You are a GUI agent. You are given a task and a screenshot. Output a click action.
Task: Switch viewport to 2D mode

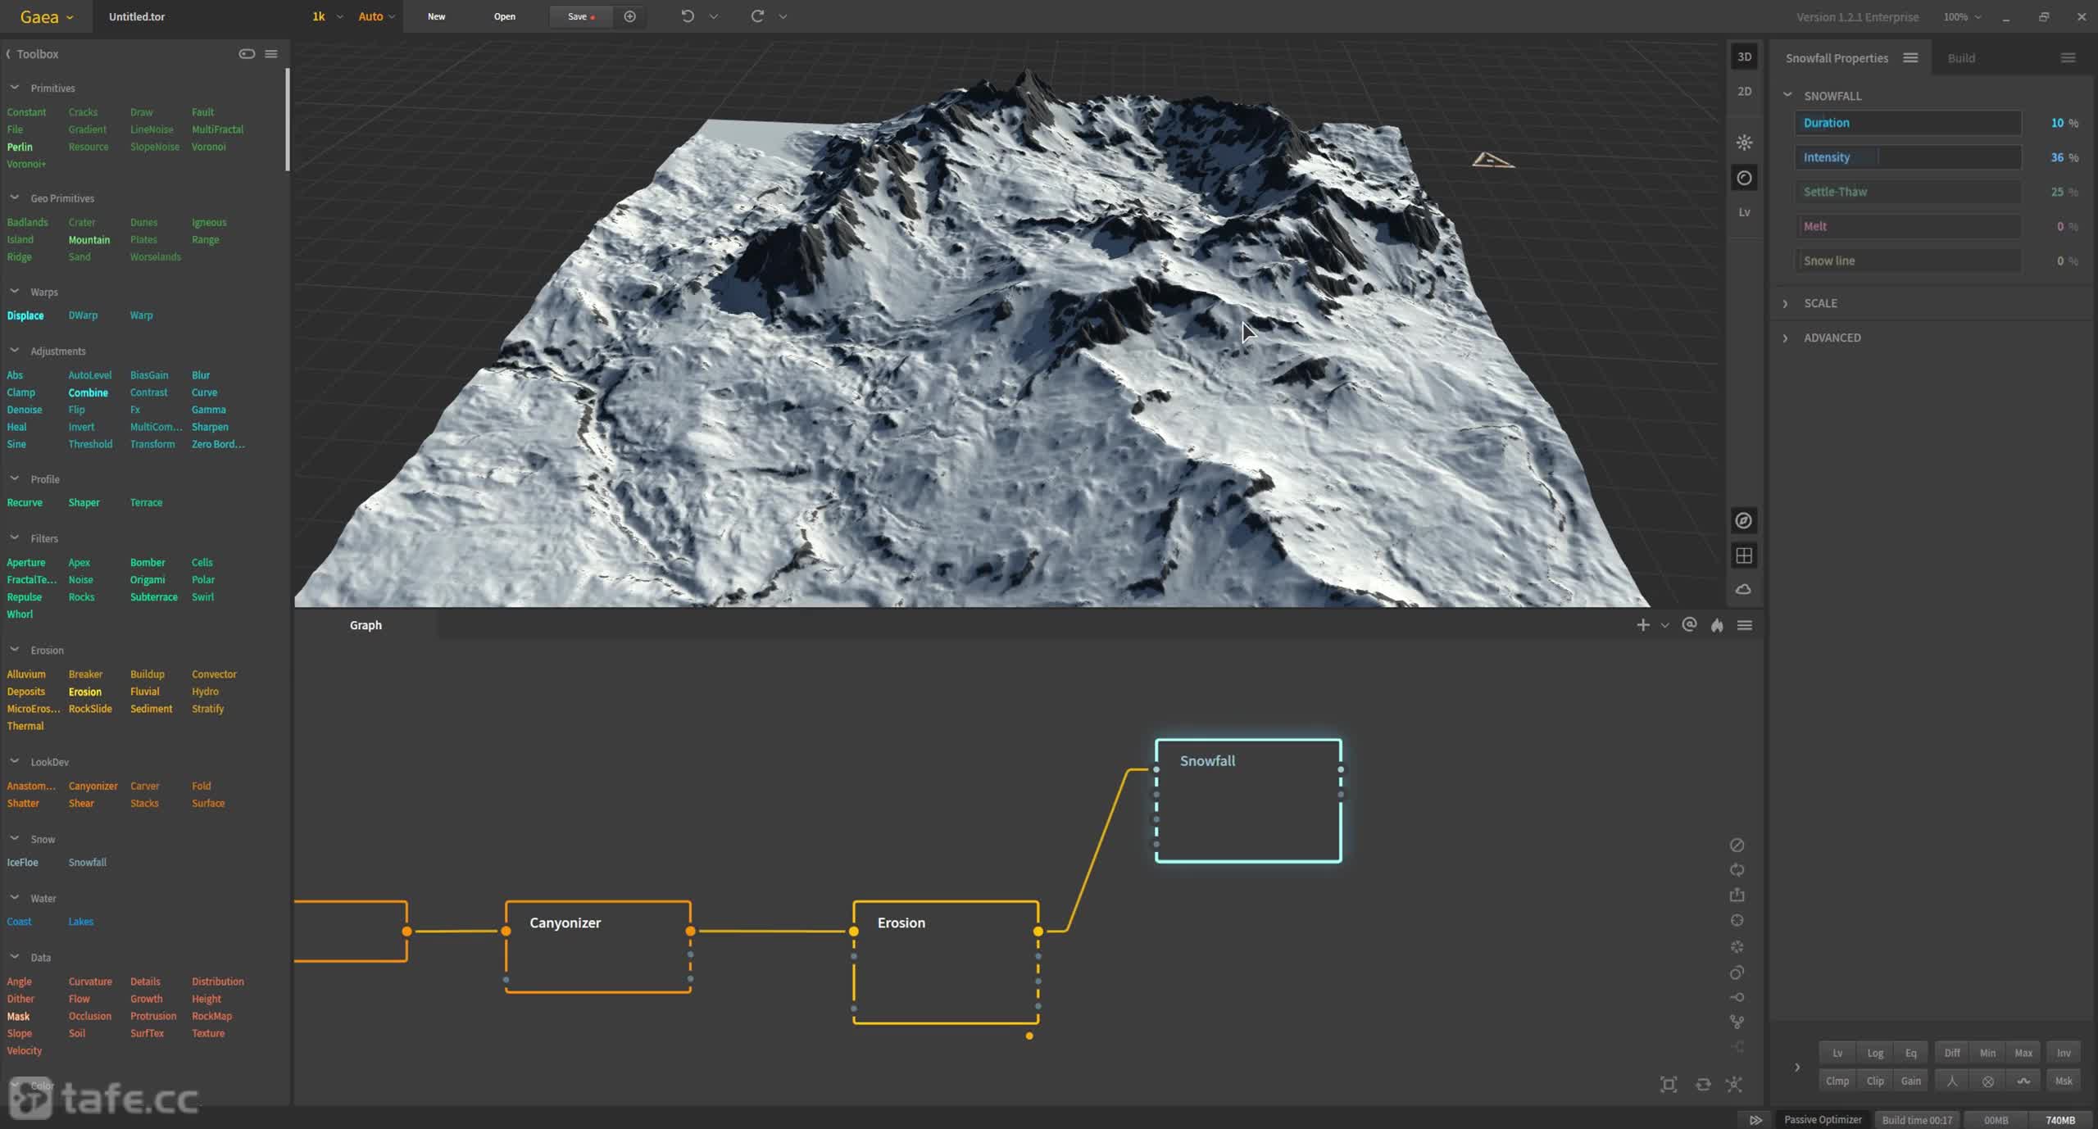(x=1744, y=91)
